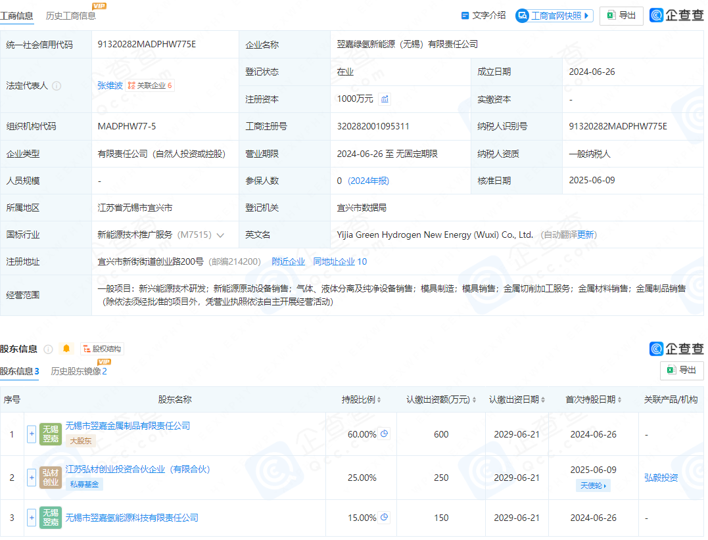The height and width of the screenshot is (540, 708).
Task: Export shareholder list via lower 导出 button
Action: 682,371
